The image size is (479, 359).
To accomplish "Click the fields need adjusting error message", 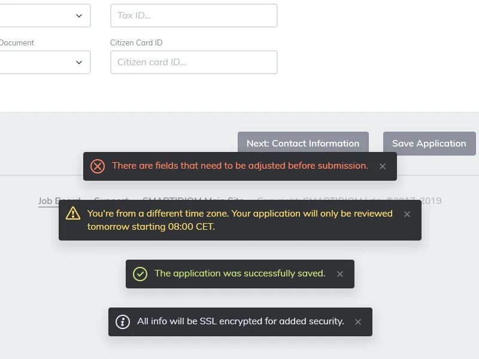I will click(239, 166).
